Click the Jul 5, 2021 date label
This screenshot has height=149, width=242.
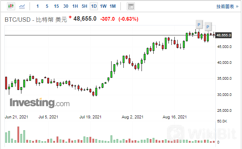(x=48, y=117)
